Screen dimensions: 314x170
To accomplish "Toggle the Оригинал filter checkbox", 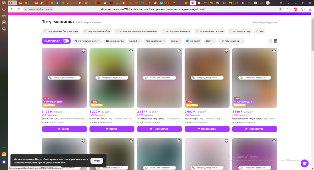I will [193, 41].
